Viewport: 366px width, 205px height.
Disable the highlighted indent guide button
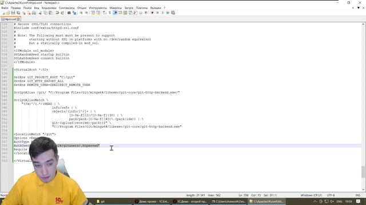(x=115, y=13)
